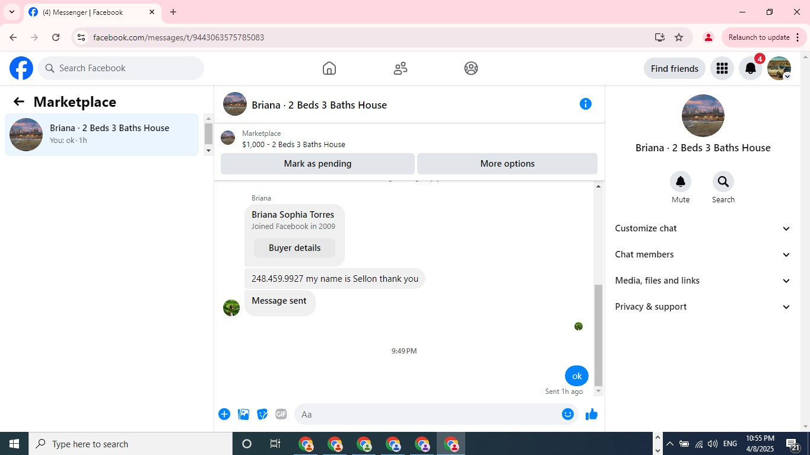This screenshot has height=455, width=810.
Task: Focus the Search Facebook field
Action: coord(121,68)
